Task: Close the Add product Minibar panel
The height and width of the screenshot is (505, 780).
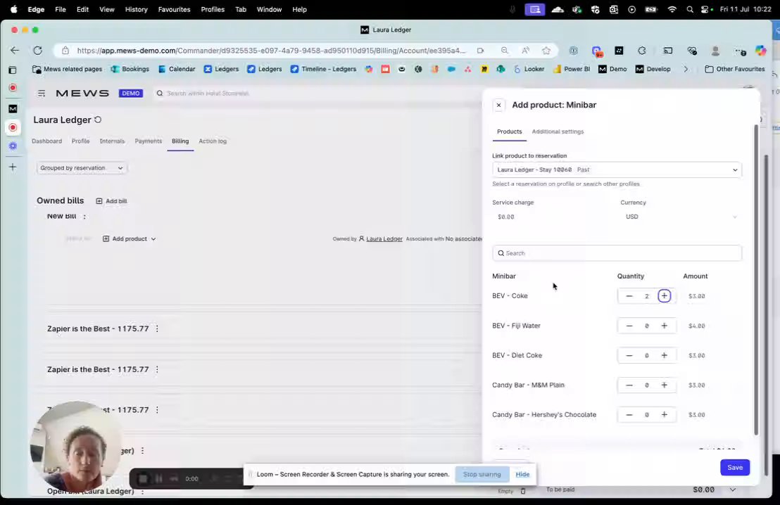Action: point(498,105)
